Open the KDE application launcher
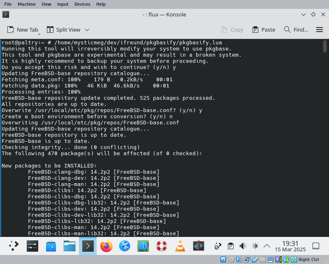The width and height of the screenshot is (329, 264). (14, 246)
